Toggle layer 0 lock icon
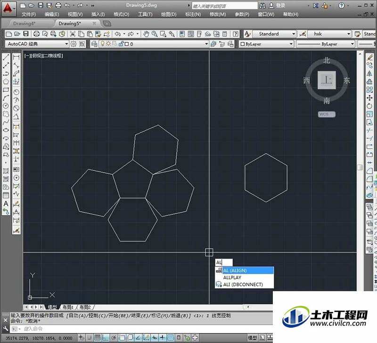Viewport: 377px width, 343px height. pos(121,44)
